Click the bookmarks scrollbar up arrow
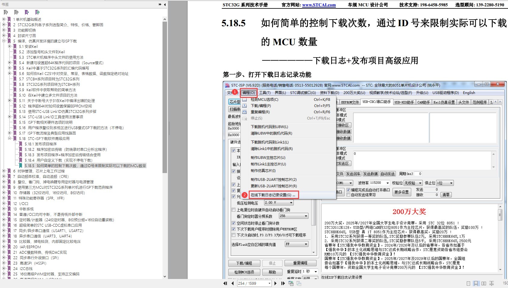508x288 pixels. click(165, 19)
